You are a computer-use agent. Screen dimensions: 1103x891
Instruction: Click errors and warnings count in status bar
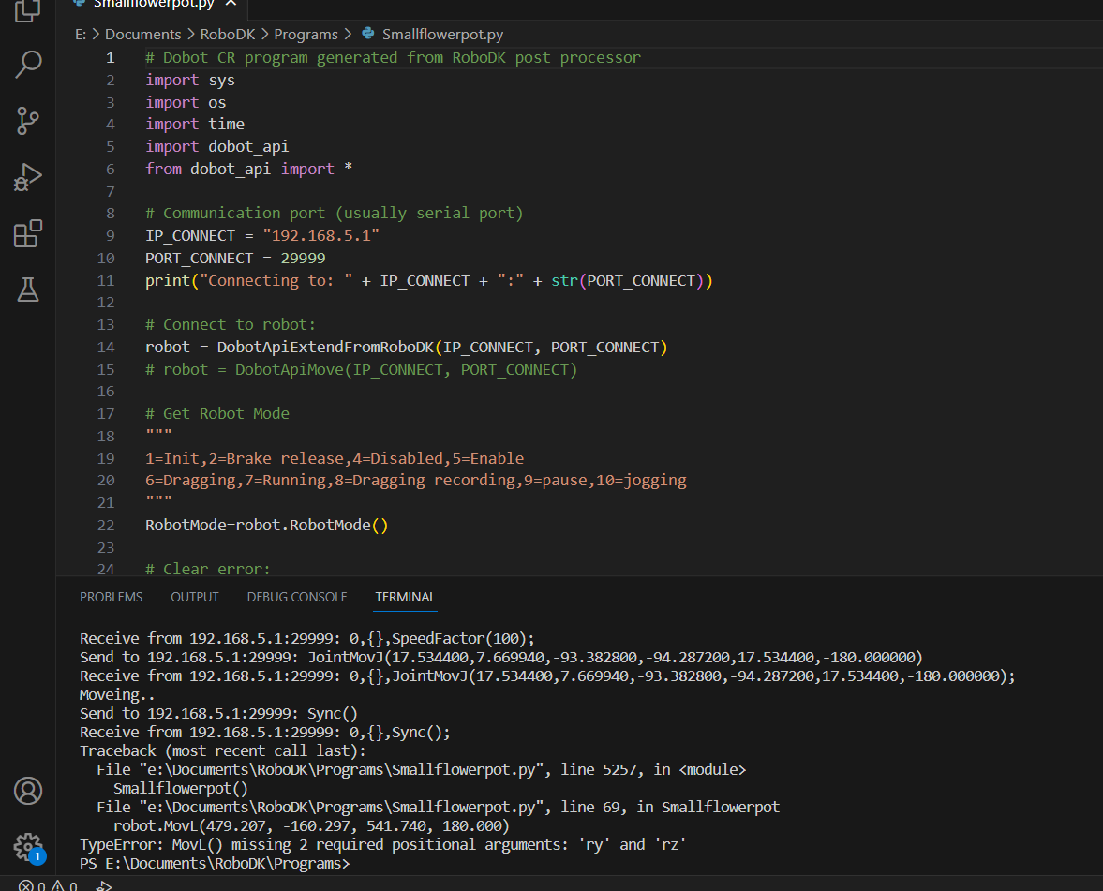49,884
